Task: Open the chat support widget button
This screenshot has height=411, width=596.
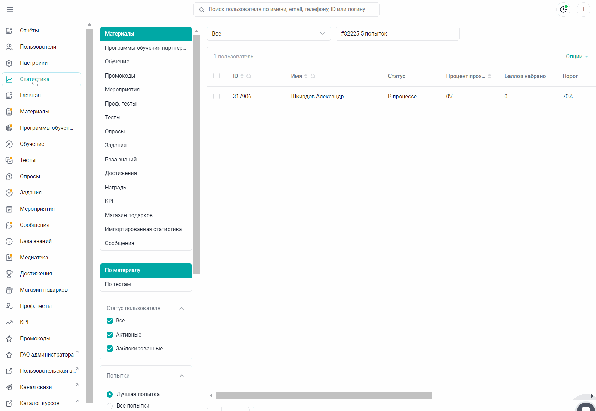Action: [x=586, y=407]
